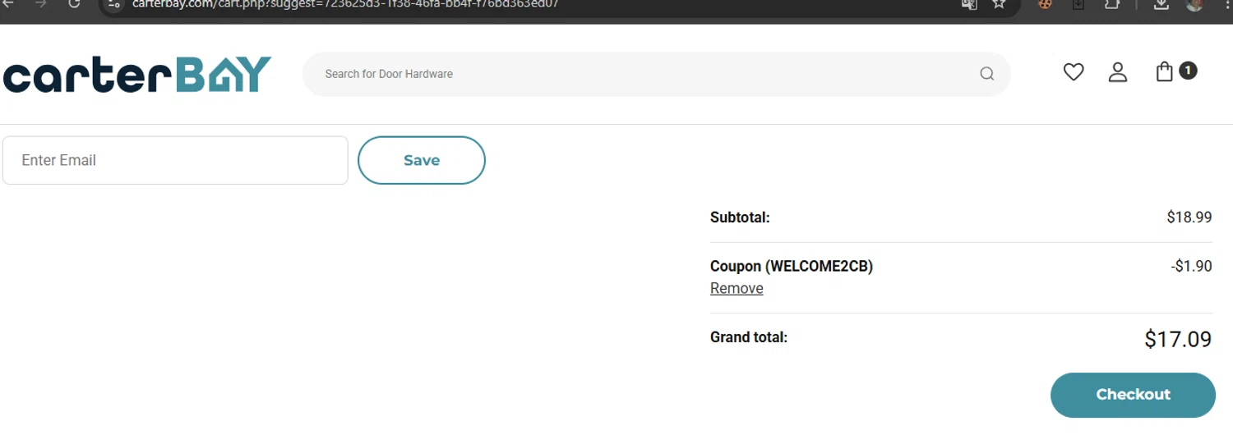
Task: Open the wishlist heart icon
Action: point(1074,72)
